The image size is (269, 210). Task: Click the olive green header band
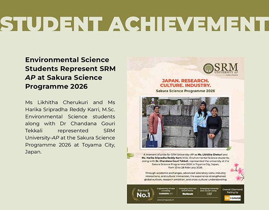tap(134, 7)
